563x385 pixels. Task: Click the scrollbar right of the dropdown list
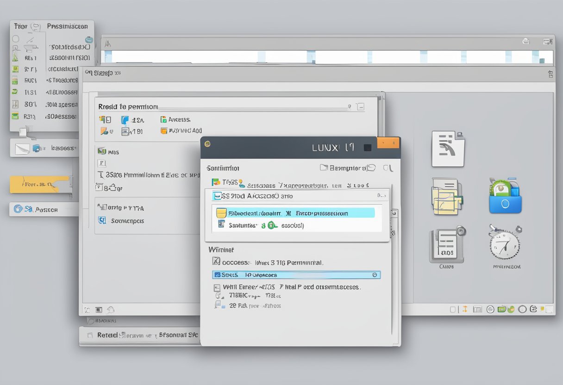pyautogui.click(x=394, y=222)
